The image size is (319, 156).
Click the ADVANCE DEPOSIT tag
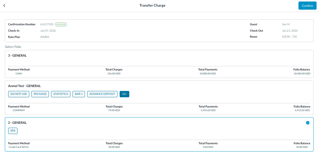point(102,94)
